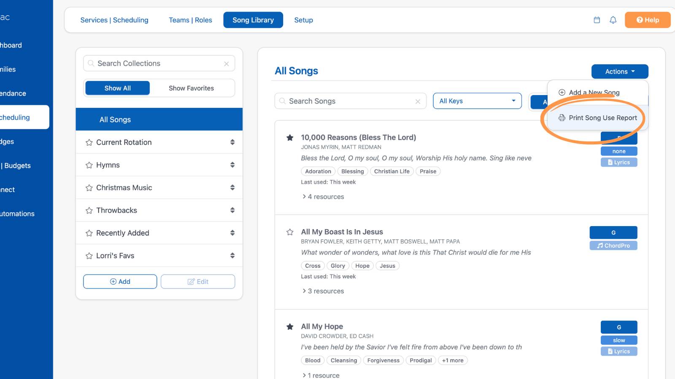The height and width of the screenshot is (379, 675).
Task: Open ChordPro for All My Boast
Action: point(613,246)
